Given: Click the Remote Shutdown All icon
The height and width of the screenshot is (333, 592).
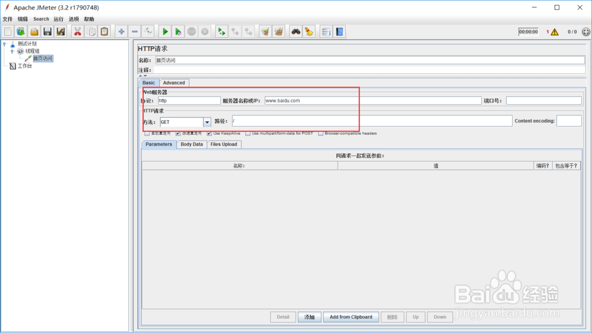Looking at the screenshot, I should [249, 32].
